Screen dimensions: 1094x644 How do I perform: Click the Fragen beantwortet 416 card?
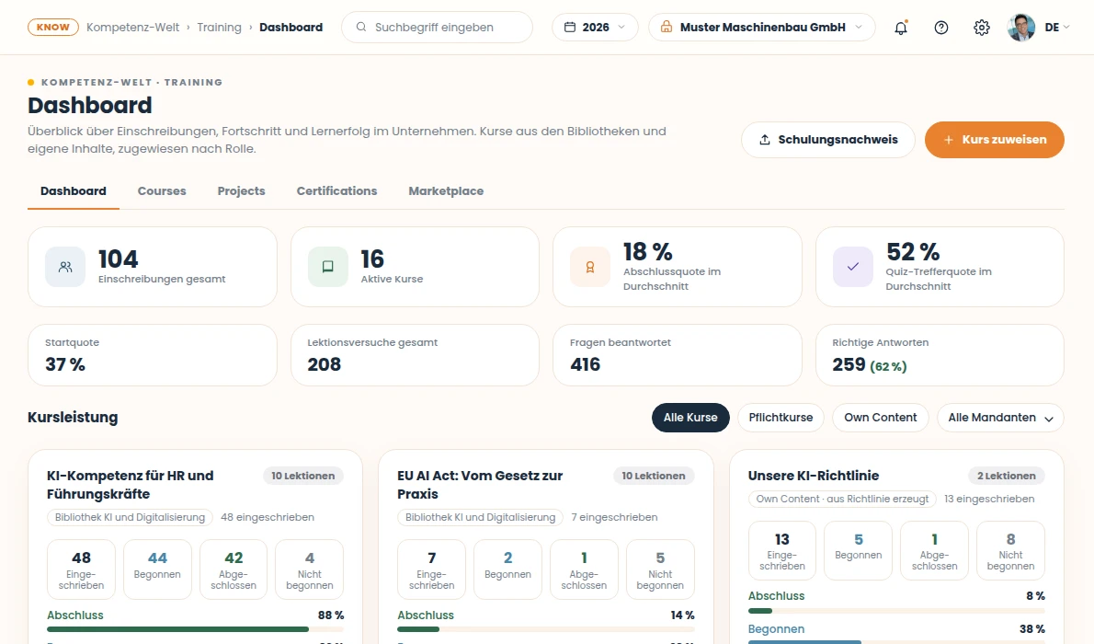click(x=678, y=355)
